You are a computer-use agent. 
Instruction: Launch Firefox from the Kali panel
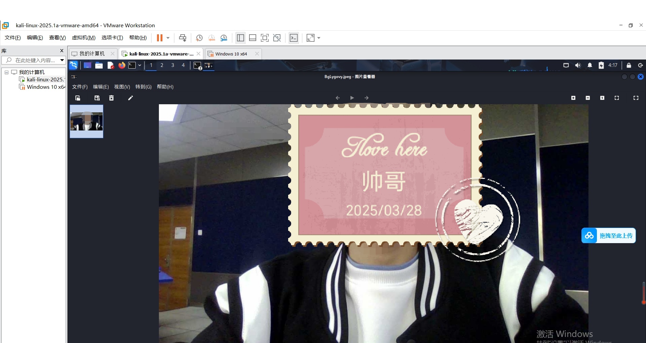pyautogui.click(x=122, y=65)
